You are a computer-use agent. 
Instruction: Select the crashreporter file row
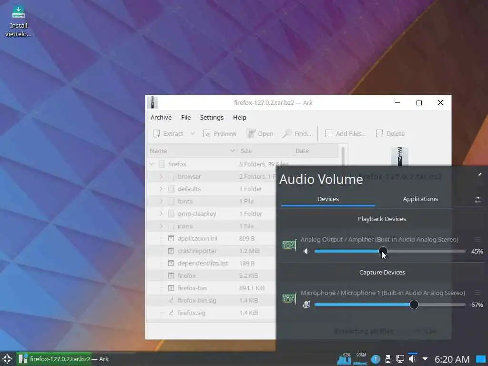pos(212,251)
